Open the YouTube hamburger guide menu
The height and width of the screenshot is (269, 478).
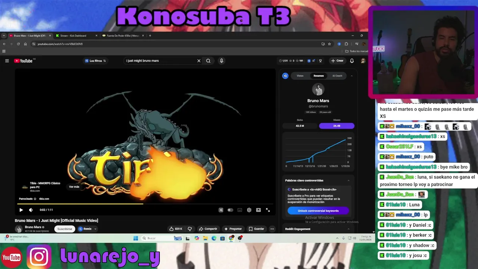pyautogui.click(x=7, y=61)
